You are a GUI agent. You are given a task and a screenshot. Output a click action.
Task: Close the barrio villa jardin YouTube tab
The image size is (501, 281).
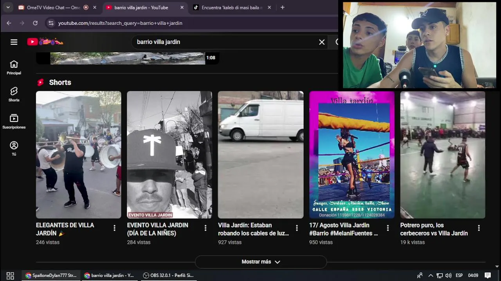[182, 7]
